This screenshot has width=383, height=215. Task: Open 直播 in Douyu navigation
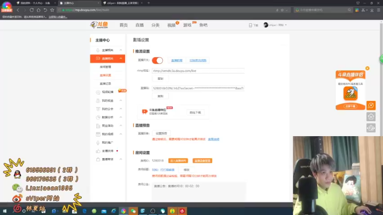(x=139, y=25)
